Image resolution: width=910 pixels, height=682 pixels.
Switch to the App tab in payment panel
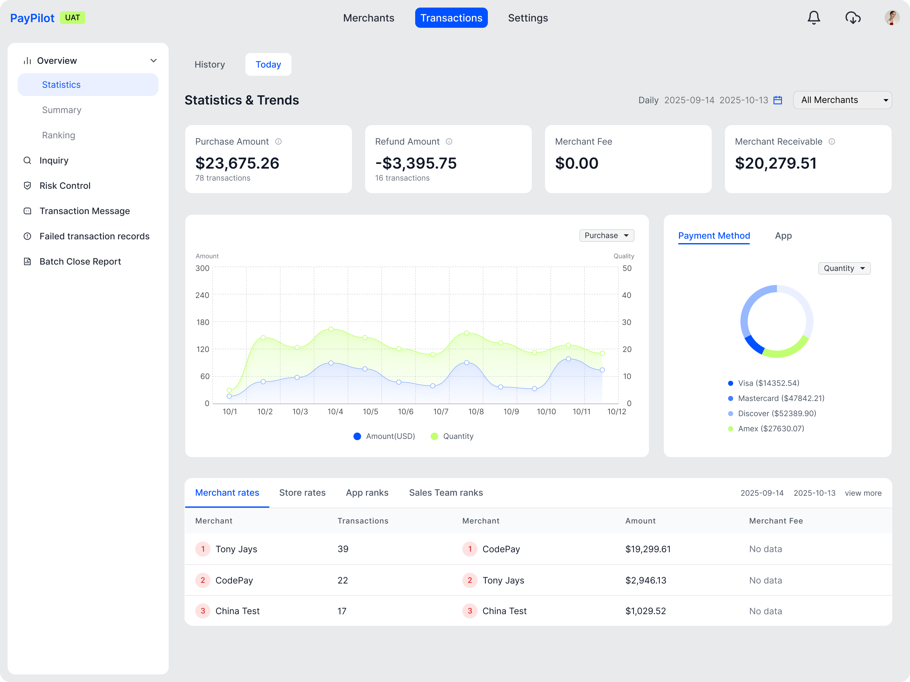coord(783,236)
